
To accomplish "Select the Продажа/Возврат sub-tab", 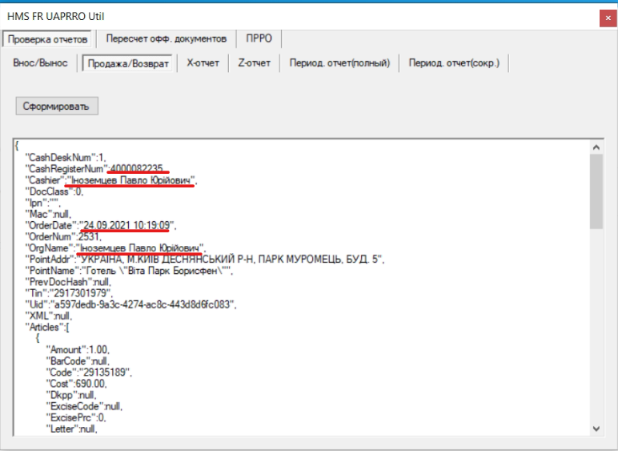I will click(x=127, y=64).
